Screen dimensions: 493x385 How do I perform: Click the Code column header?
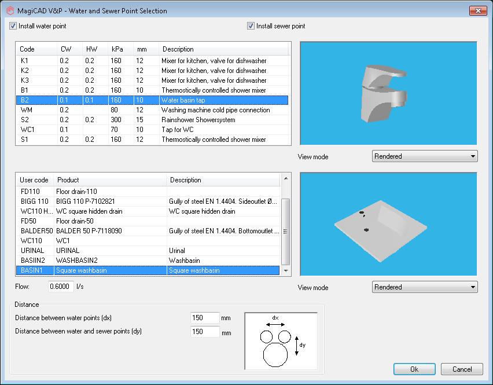click(36, 49)
